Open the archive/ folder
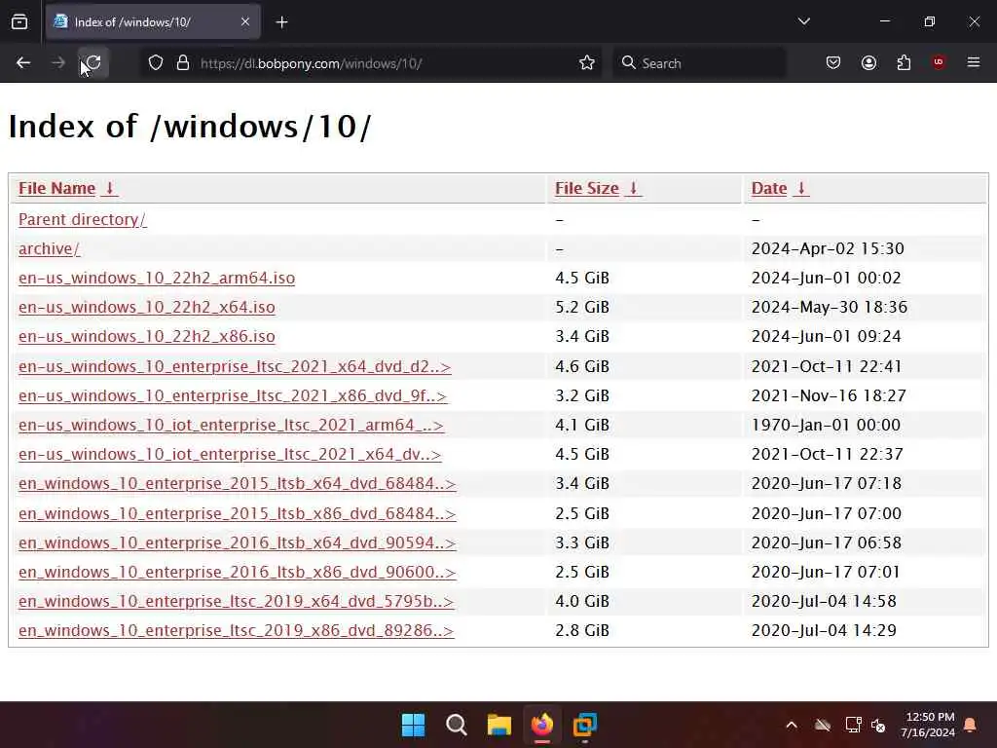Image resolution: width=997 pixels, height=748 pixels. (x=49, y=248)
